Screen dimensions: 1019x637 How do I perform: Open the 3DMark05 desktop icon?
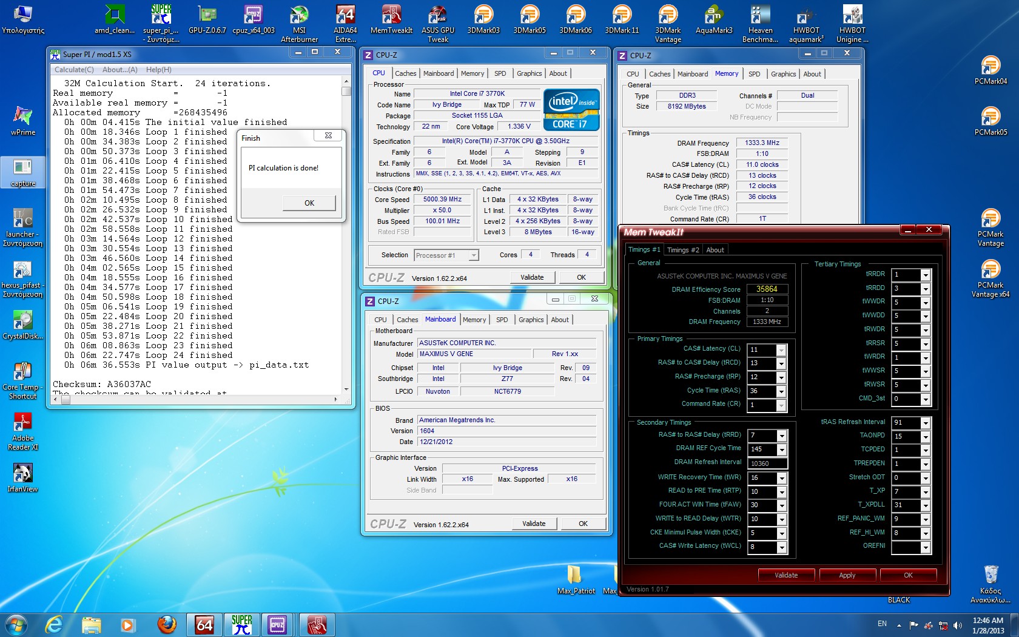pyautogui.click(x=530, y=20)
